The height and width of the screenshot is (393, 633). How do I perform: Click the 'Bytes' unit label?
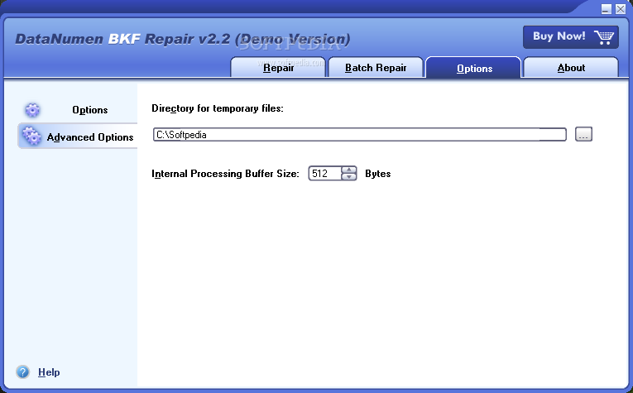click(x=377, y=174)
